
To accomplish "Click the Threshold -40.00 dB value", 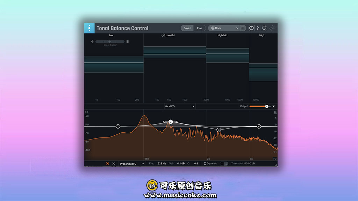I will (249, 163).
